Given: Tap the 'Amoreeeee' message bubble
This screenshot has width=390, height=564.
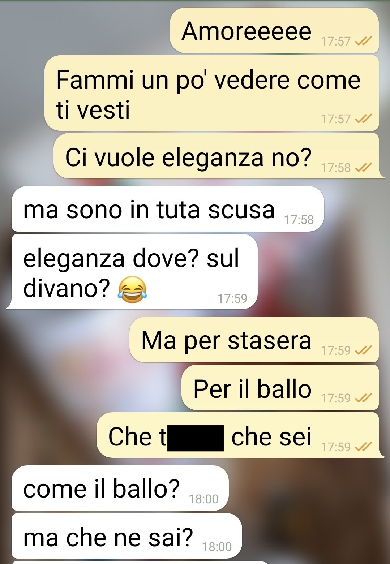Looking at the screenshot, I should pyautogui.click(x=274, y=30).
